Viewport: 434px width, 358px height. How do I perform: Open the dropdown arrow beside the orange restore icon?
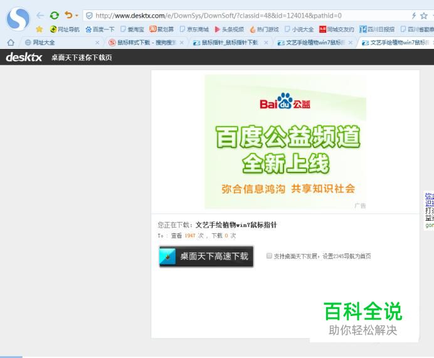pos(77,16)
